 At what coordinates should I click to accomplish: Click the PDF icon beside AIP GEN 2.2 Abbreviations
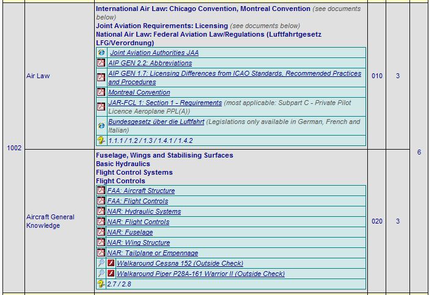(x=101, y=63)
